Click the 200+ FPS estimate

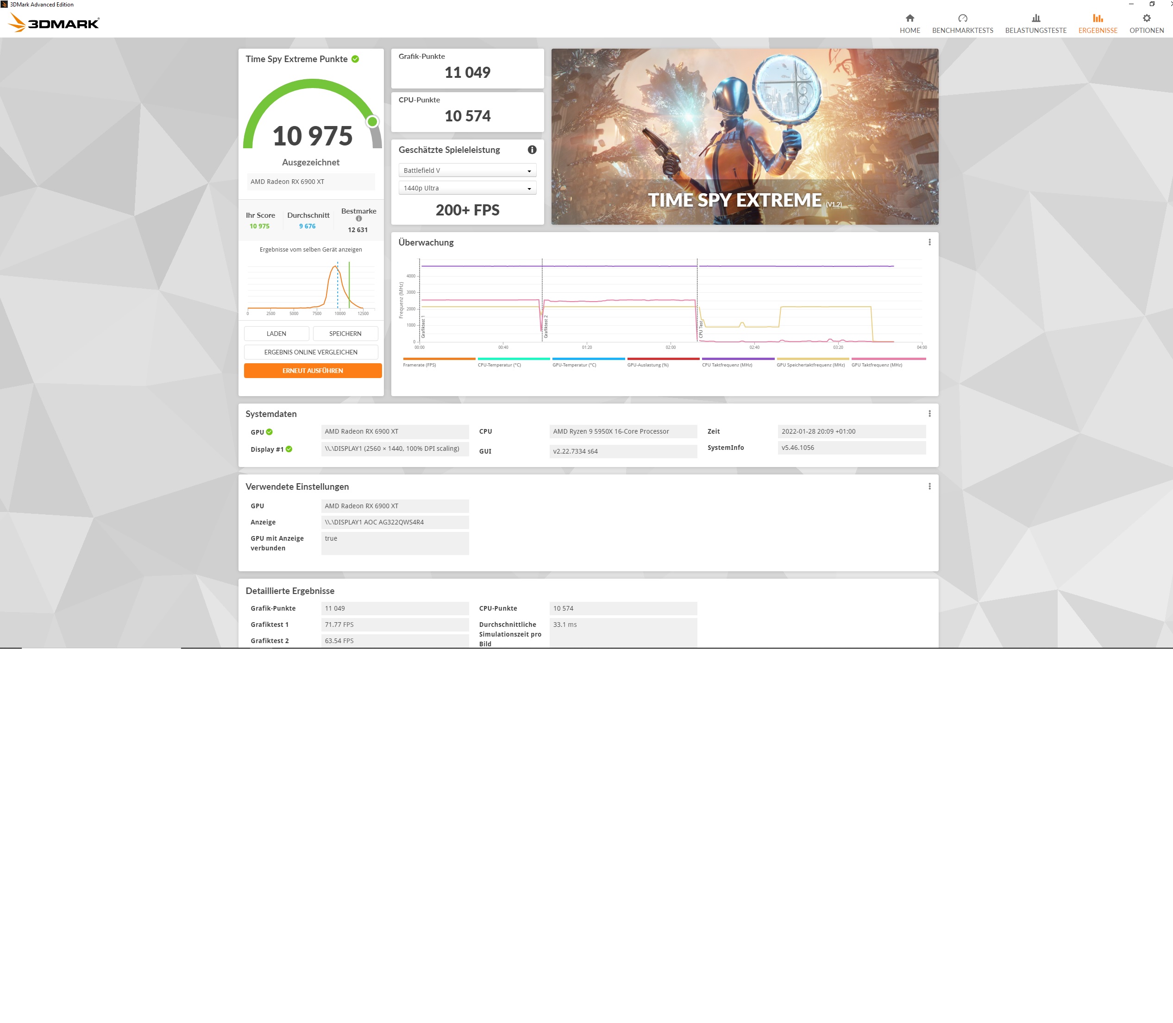tap(467, 210)
